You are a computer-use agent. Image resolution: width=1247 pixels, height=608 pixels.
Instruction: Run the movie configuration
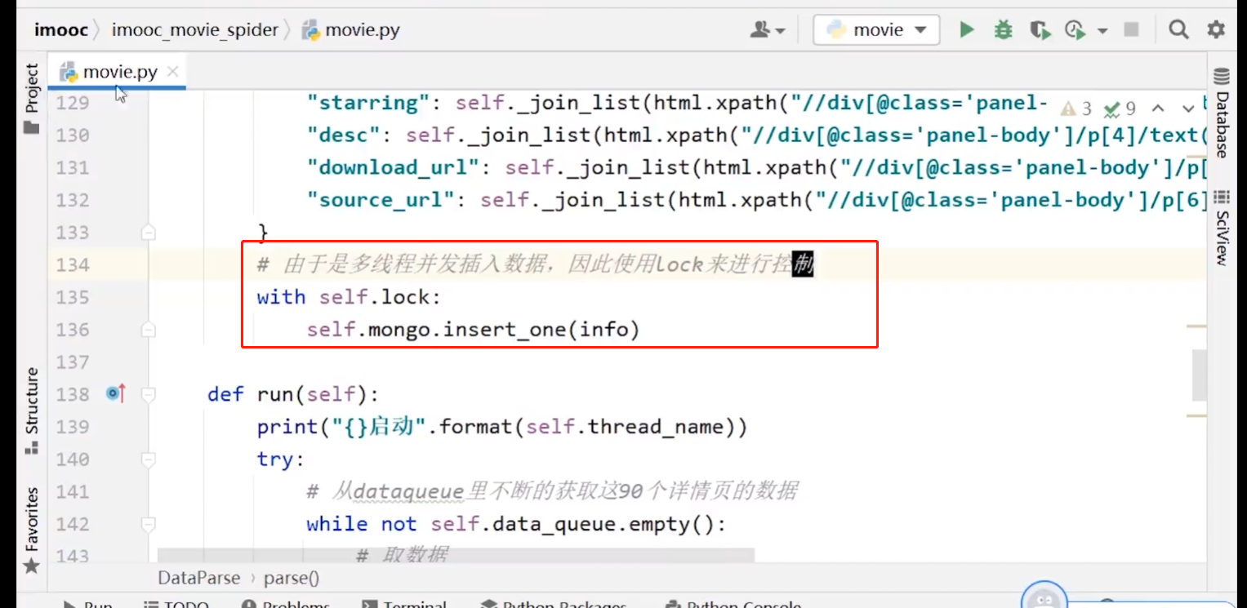pos(967,30)
